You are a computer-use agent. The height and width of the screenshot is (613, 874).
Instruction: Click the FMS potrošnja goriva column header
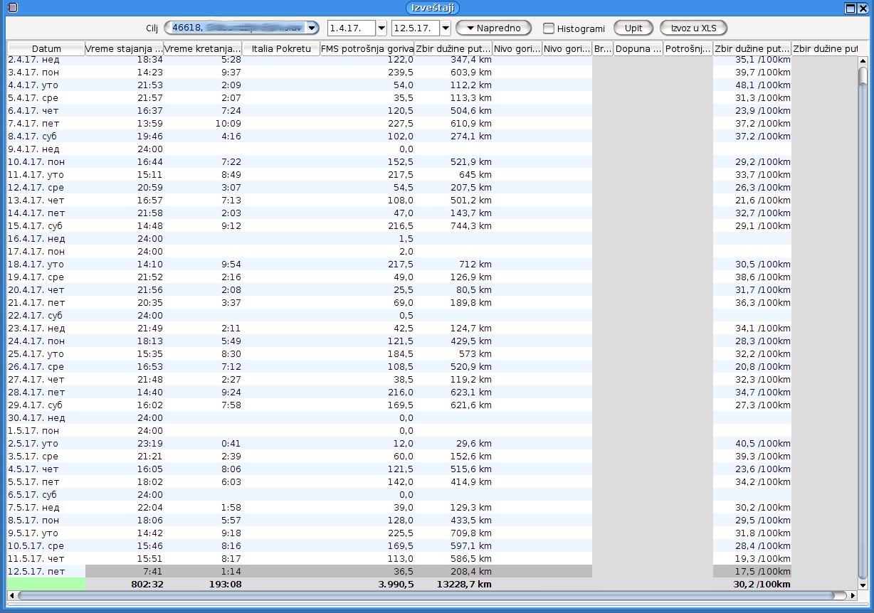click(x=367, y=49)
